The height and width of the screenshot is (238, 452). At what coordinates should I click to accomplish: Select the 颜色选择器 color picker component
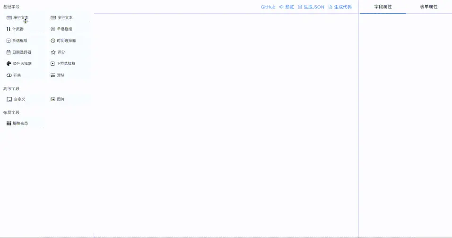(x=24, y=64)
